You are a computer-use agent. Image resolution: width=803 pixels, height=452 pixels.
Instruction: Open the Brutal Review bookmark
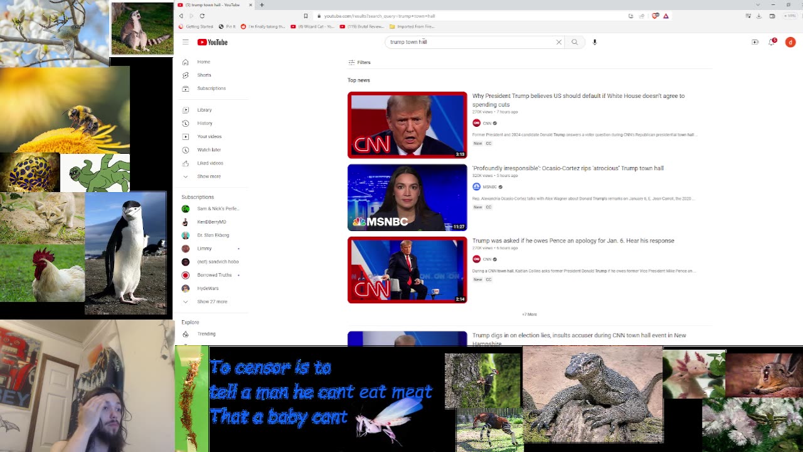click(361, 26)
